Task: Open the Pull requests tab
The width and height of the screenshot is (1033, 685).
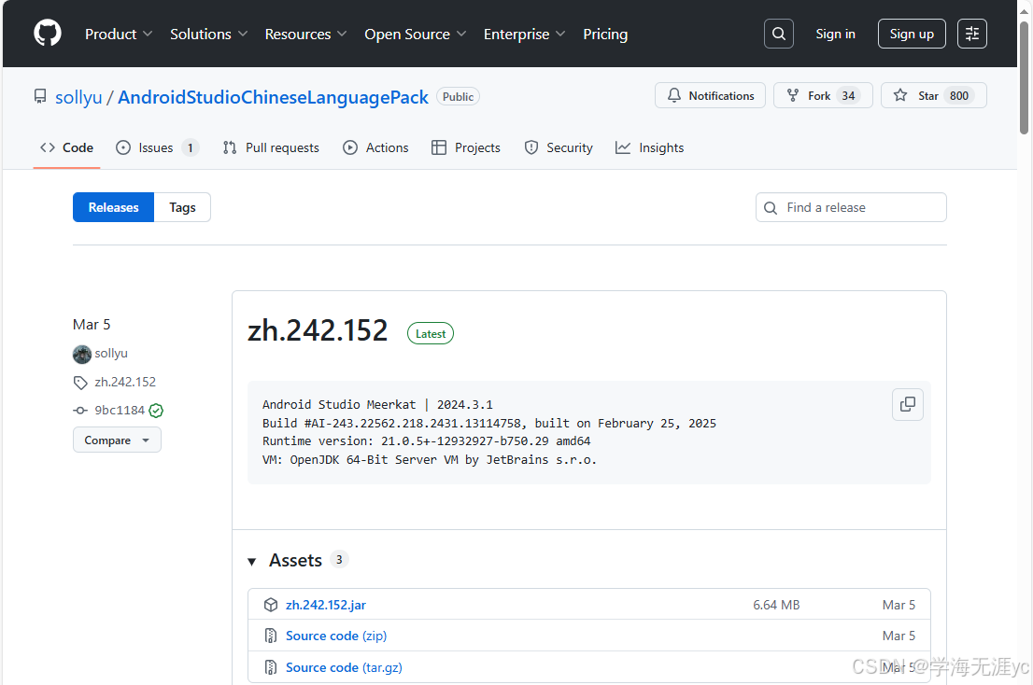Action: pyautogui.click(x=271, y=148)
